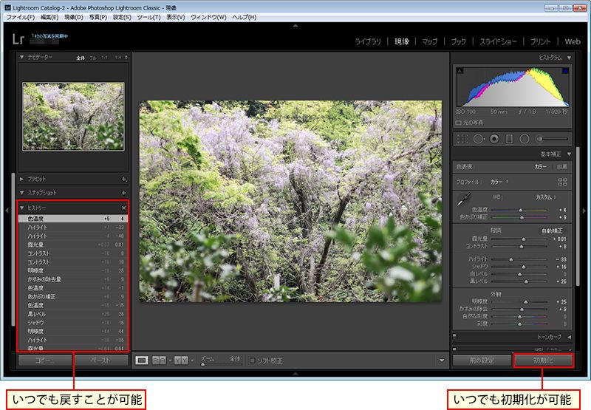The width and height of the screenshot is (591, 410).
Task: Open the profile browser grid icon
Action: (562, 182)
